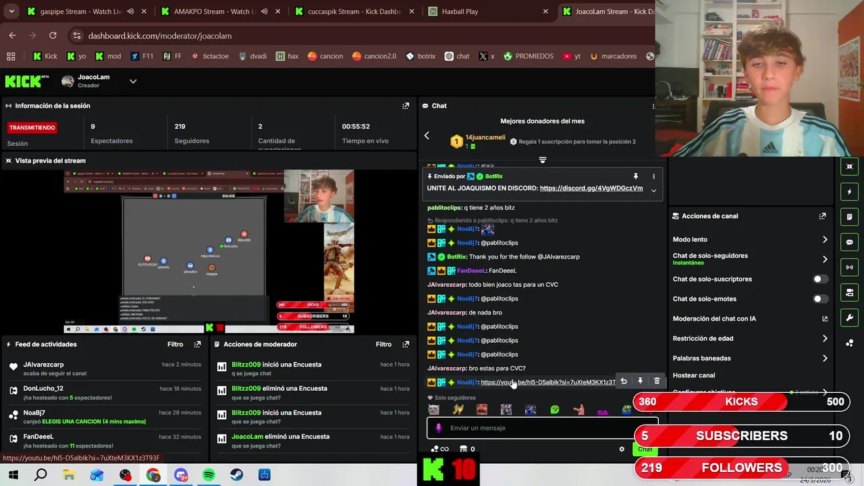This screenshot has height=486, width=864.
Task: Insert the green heart-eyes emote
Action: 555,410
